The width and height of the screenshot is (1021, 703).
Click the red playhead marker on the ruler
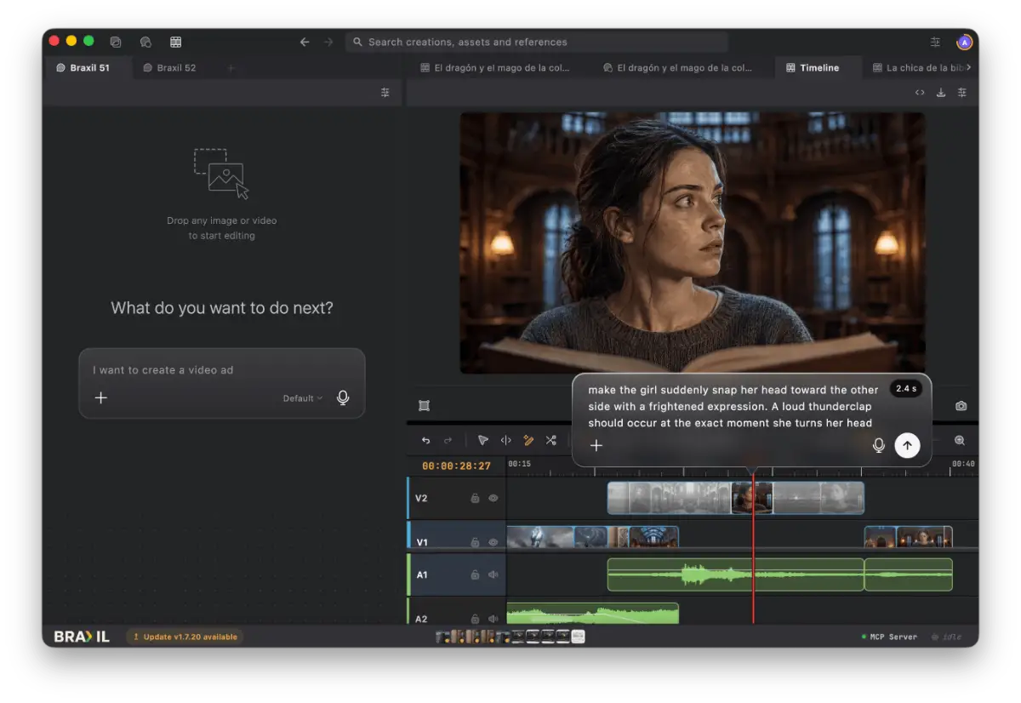pos(751,470)
